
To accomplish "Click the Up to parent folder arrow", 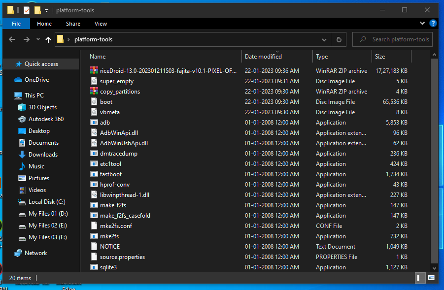I will [48, 40].
